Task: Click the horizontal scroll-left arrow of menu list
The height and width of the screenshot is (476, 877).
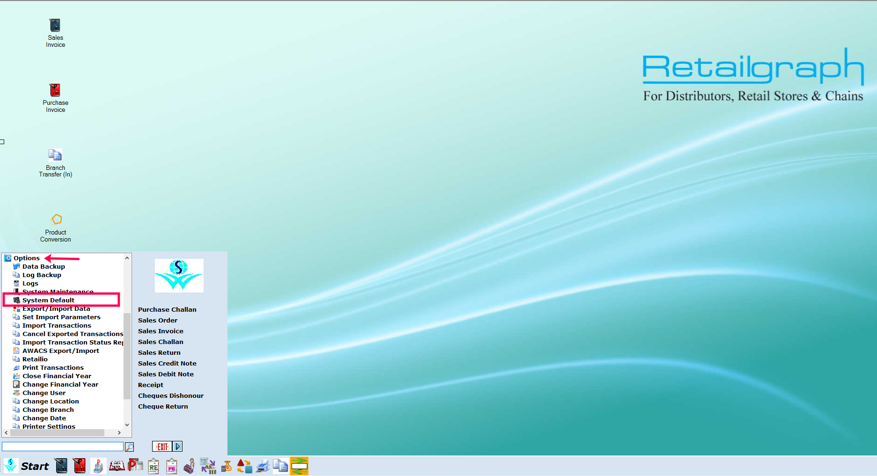Action: pos(6,433)
